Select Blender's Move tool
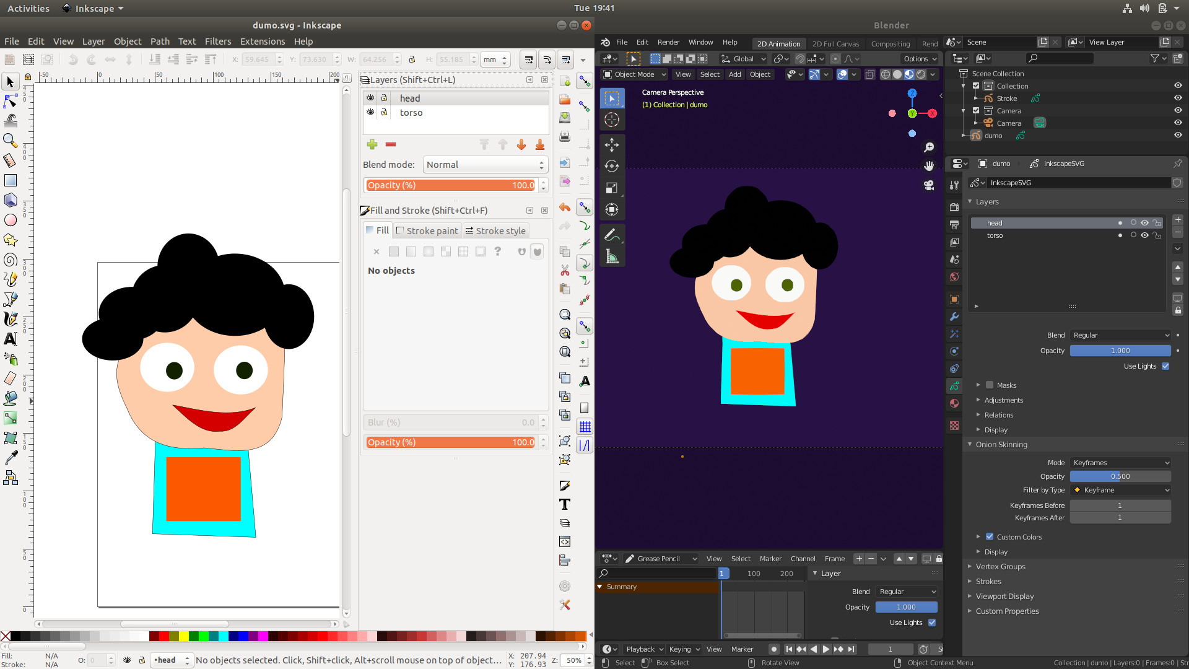 tap(612, 145)
